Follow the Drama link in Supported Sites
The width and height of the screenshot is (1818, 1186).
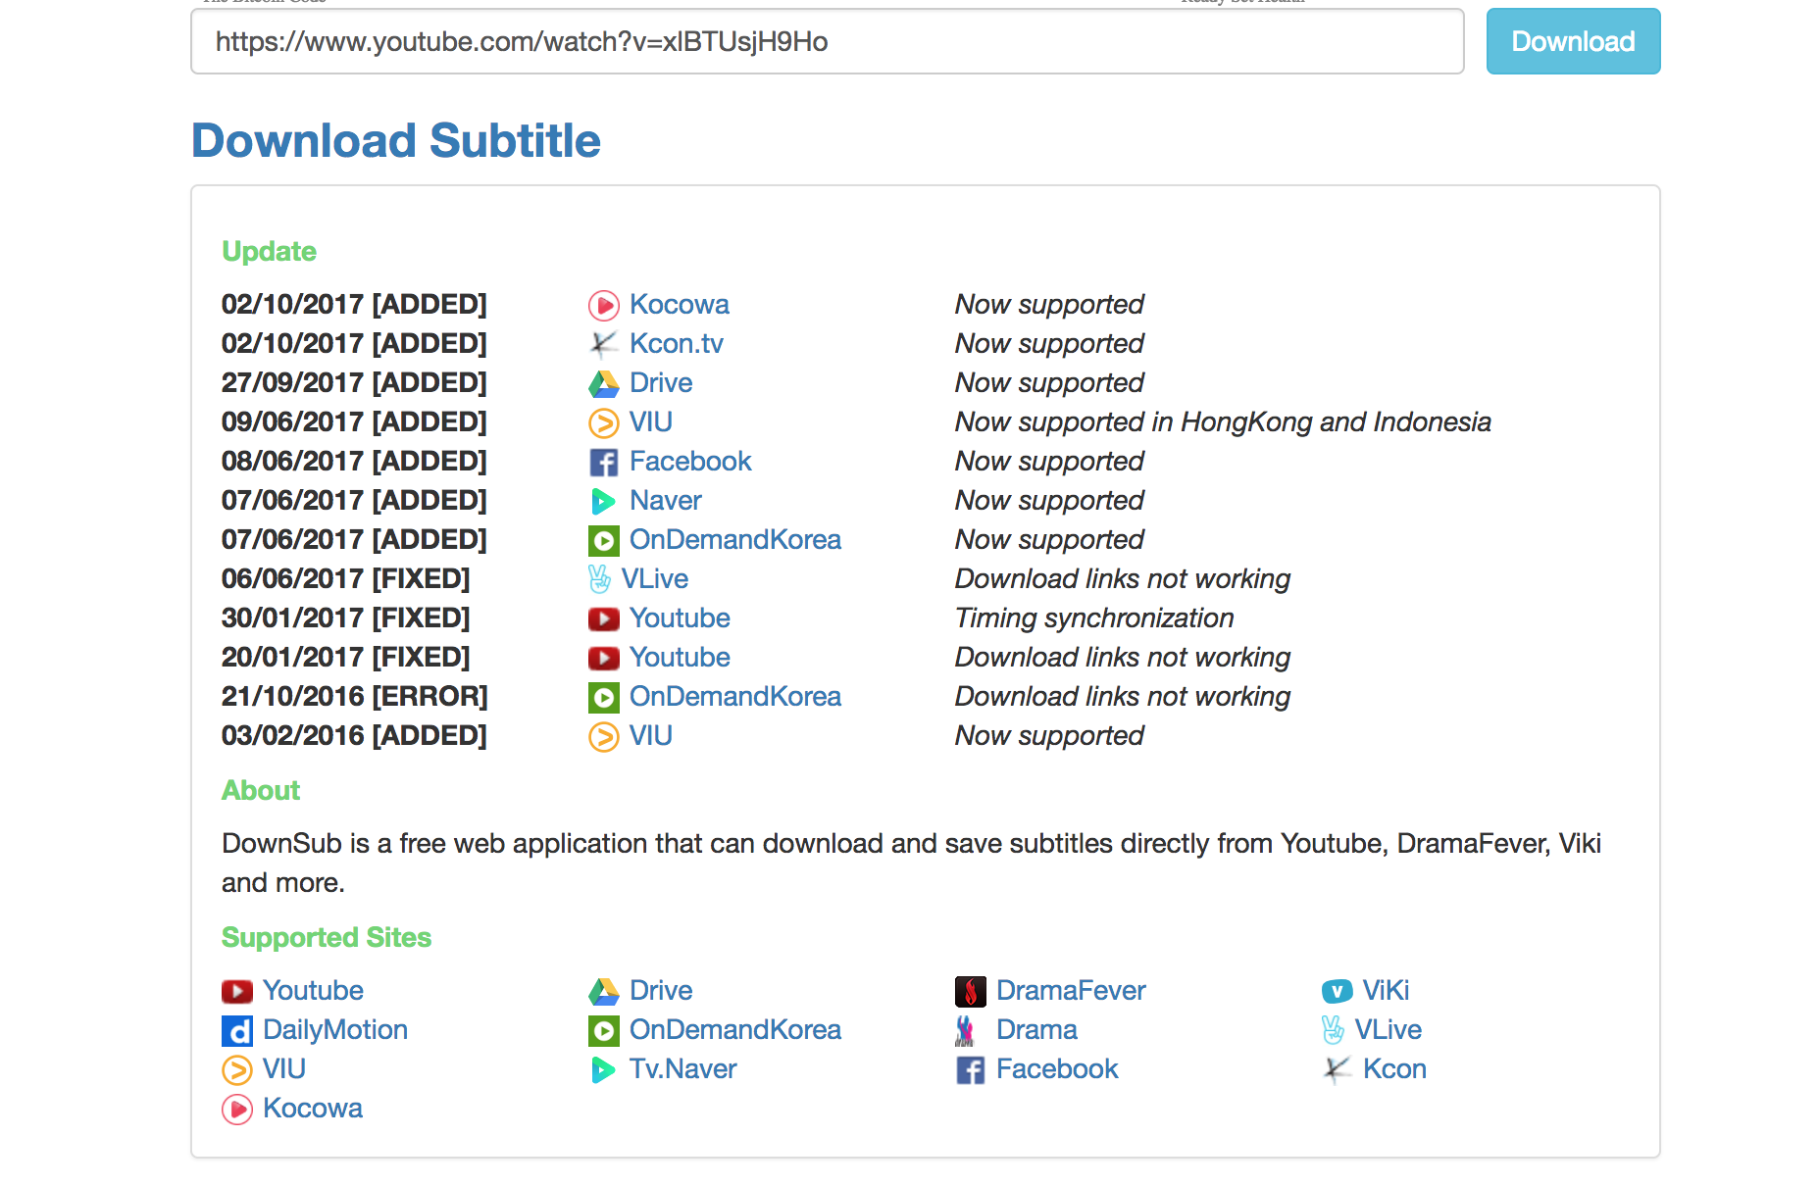coord(1036,1029)
